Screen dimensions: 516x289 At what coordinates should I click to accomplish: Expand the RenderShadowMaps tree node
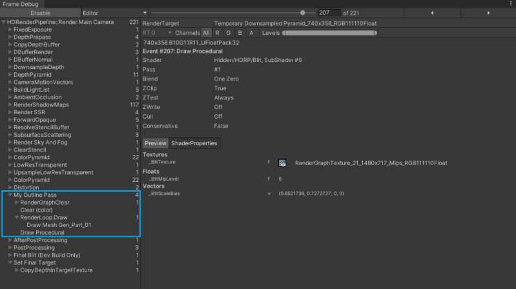(10, 105)
